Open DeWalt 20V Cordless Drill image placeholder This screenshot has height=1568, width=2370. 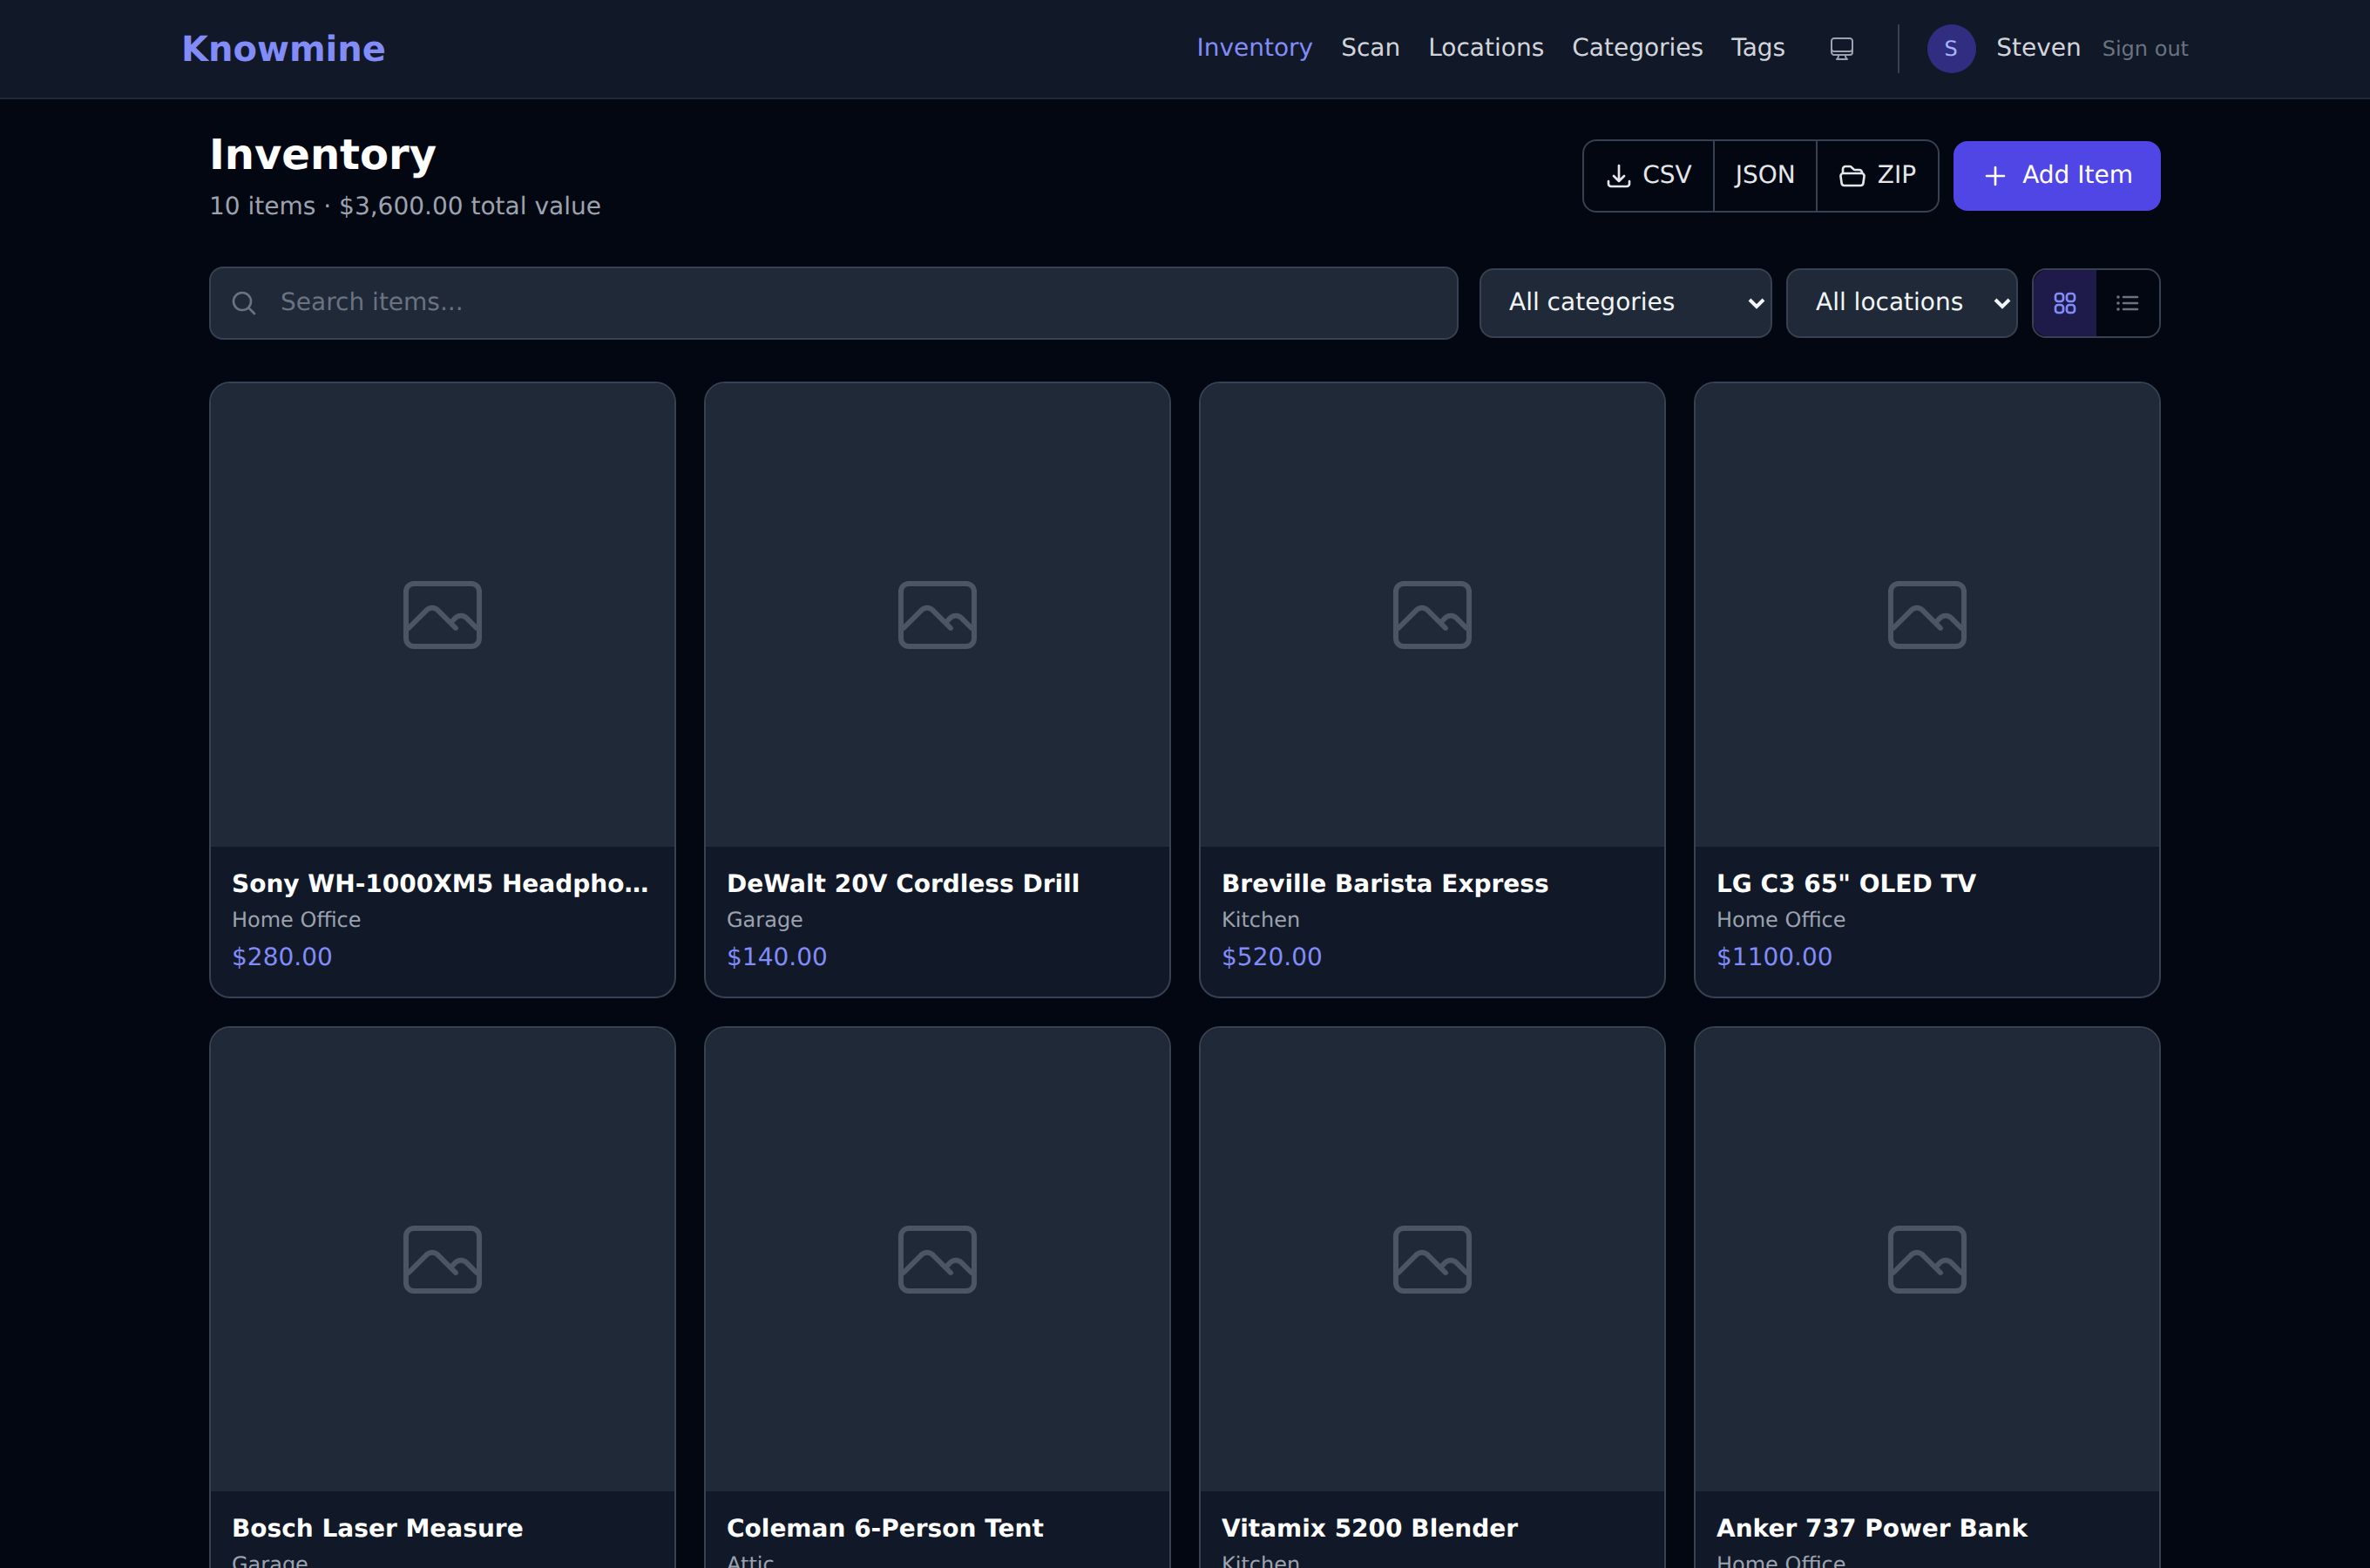[x=937, y=615]
